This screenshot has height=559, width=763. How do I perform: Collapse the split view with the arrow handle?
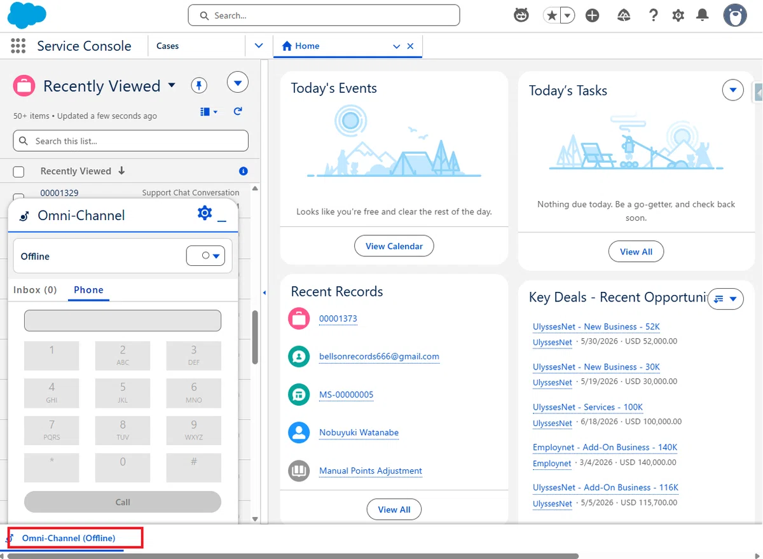click(265, 293)
